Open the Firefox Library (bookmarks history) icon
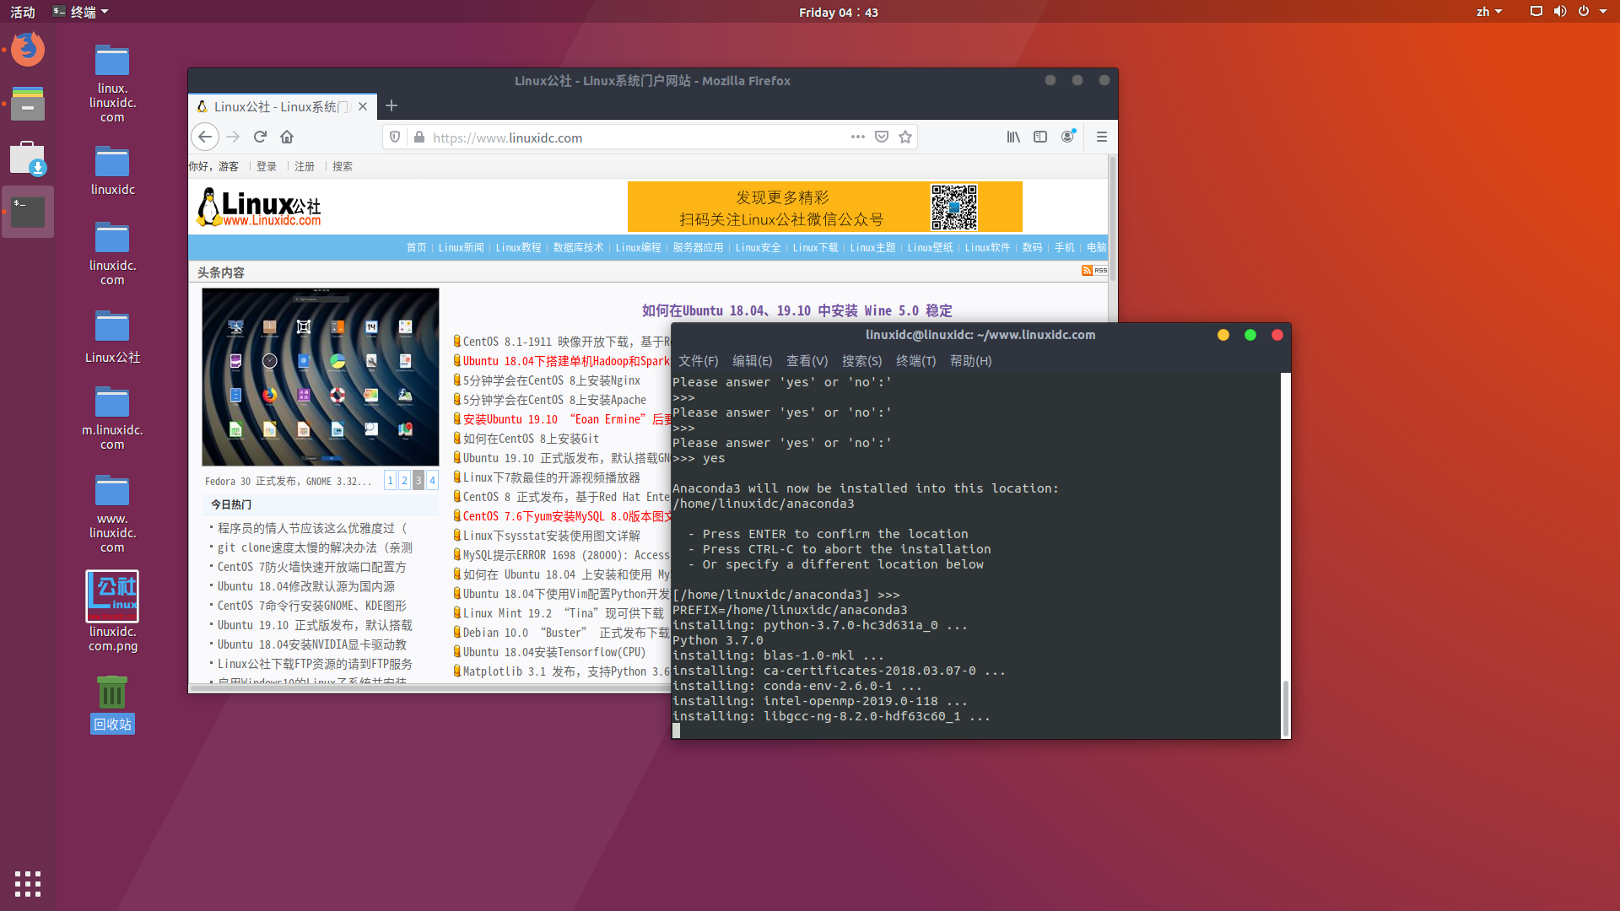The width and height of the screenshot is (1620, 911). click(1012, 137)
